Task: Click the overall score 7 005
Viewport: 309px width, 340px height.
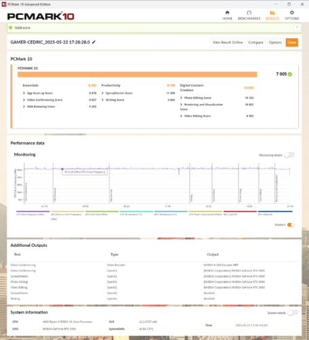Action: [x=281, y=74]
